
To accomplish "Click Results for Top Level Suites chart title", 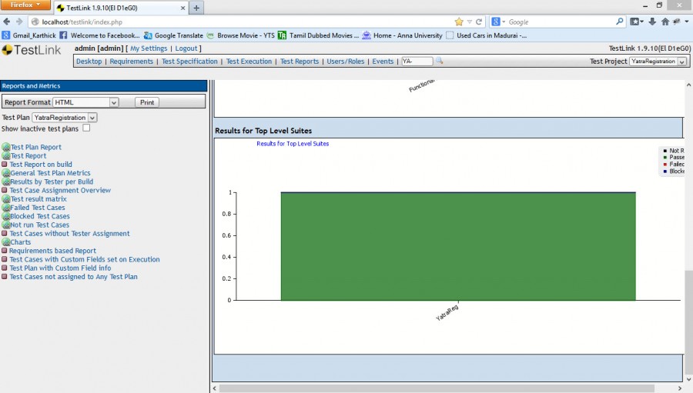I will tap(293, 144).
